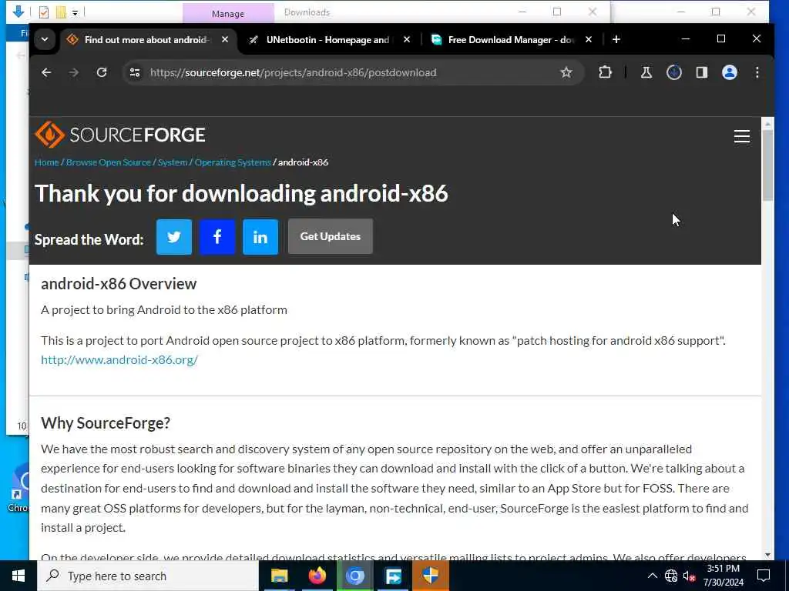Click scrollbar down arrow on page
Image resolution: width=789 pixels, height=591 pixels.
click(767, 555)
